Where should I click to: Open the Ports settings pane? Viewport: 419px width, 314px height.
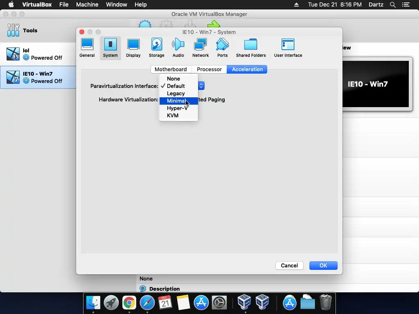222,48
